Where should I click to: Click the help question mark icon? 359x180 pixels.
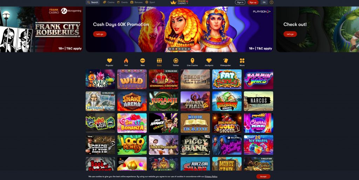(x=272, y=2)
